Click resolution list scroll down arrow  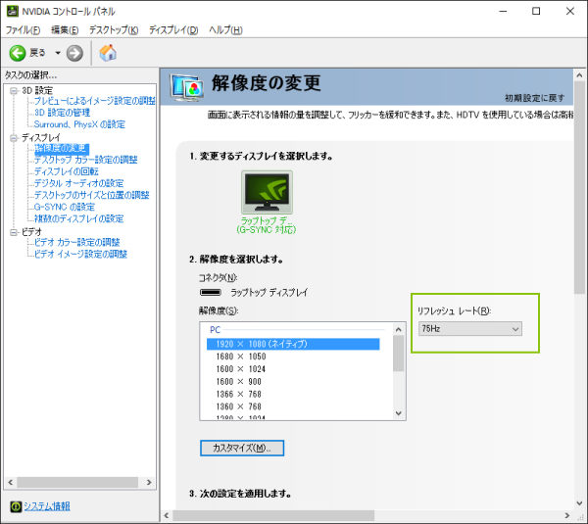click(x=399, y=413)
